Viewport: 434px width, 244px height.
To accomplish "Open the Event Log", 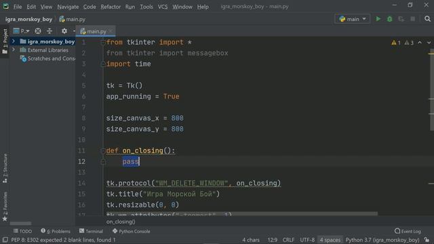I will click(408, 231).
